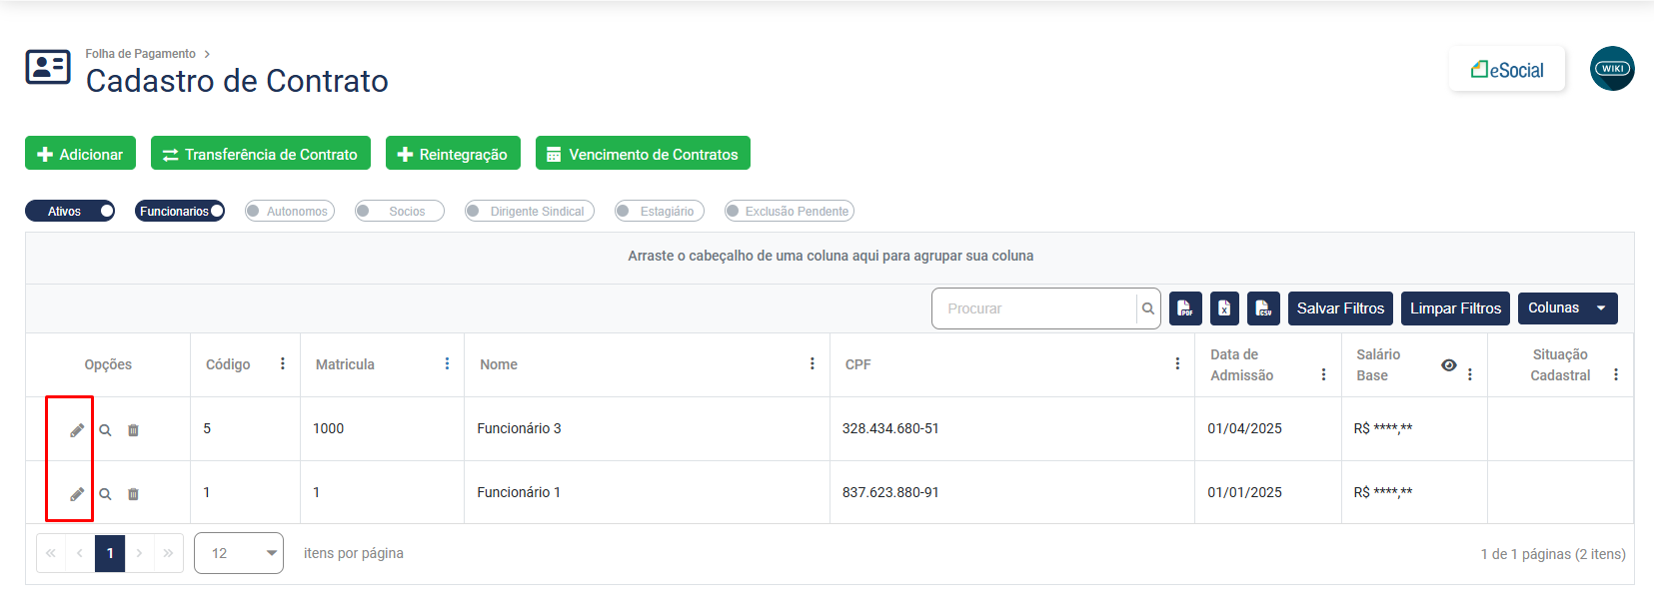Expand the items per page selector
The height and width of the screenshot is (608, 1654).
pyautogui.click(x=238, y=553)
